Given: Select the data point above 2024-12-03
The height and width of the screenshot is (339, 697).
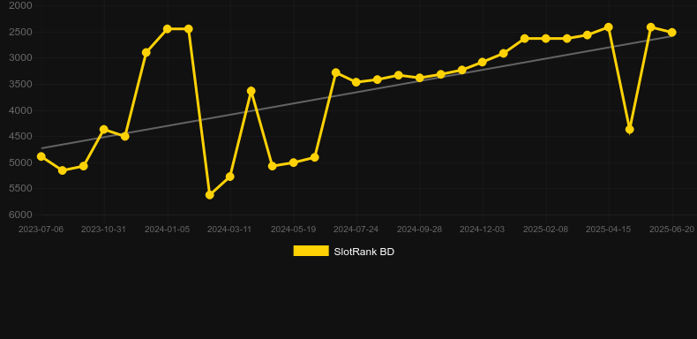Looking at the screenshot, I should pos(483,63).
